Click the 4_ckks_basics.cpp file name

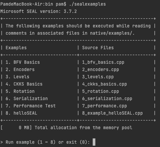105,84
